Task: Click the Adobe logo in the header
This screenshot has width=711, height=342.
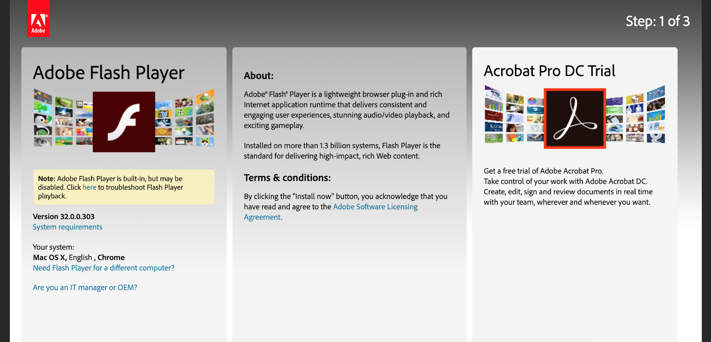Action: point(38,18)
